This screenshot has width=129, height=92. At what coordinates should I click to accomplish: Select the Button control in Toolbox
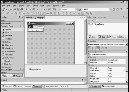(x=12, y=42)
